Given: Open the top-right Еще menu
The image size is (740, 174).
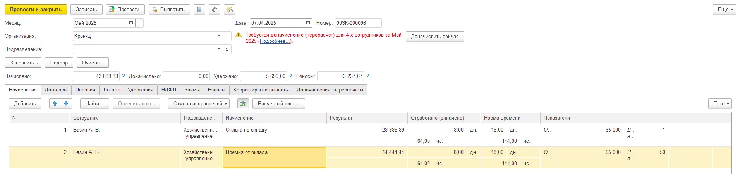Looking at the screenshot, I should click(724, 9).
